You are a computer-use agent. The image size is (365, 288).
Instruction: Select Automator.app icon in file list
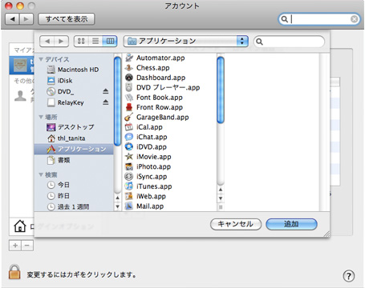point(129,58)
